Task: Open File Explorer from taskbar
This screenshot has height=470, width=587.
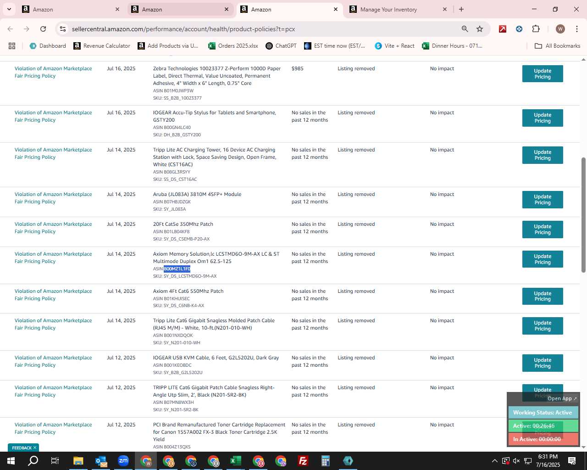Action: click(78, 461)
